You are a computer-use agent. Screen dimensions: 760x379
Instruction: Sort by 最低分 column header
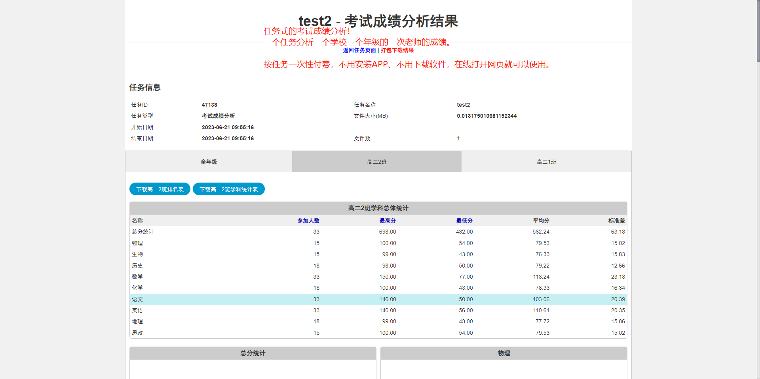coord(464,221)
